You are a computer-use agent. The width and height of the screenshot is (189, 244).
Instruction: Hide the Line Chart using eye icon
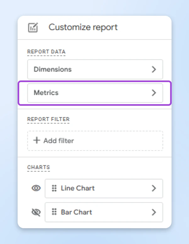click(36, 188)
